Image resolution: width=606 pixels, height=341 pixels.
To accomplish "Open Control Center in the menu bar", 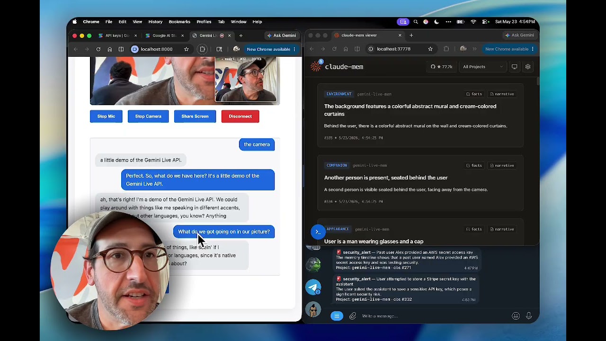I will pyautogui.click(x=485, y=22).
